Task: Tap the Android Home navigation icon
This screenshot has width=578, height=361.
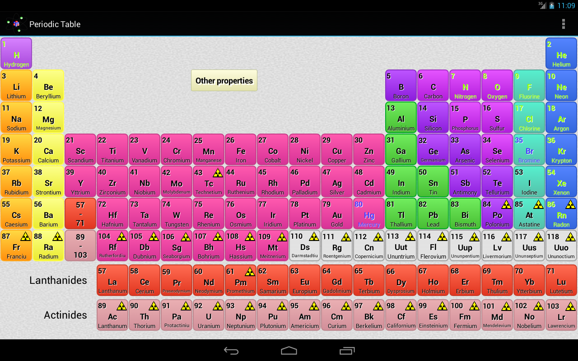Action: click(289, 350)
